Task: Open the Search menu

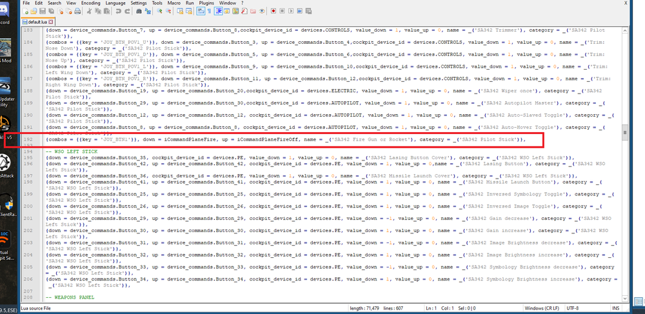Action: click(x=54, y=3)
